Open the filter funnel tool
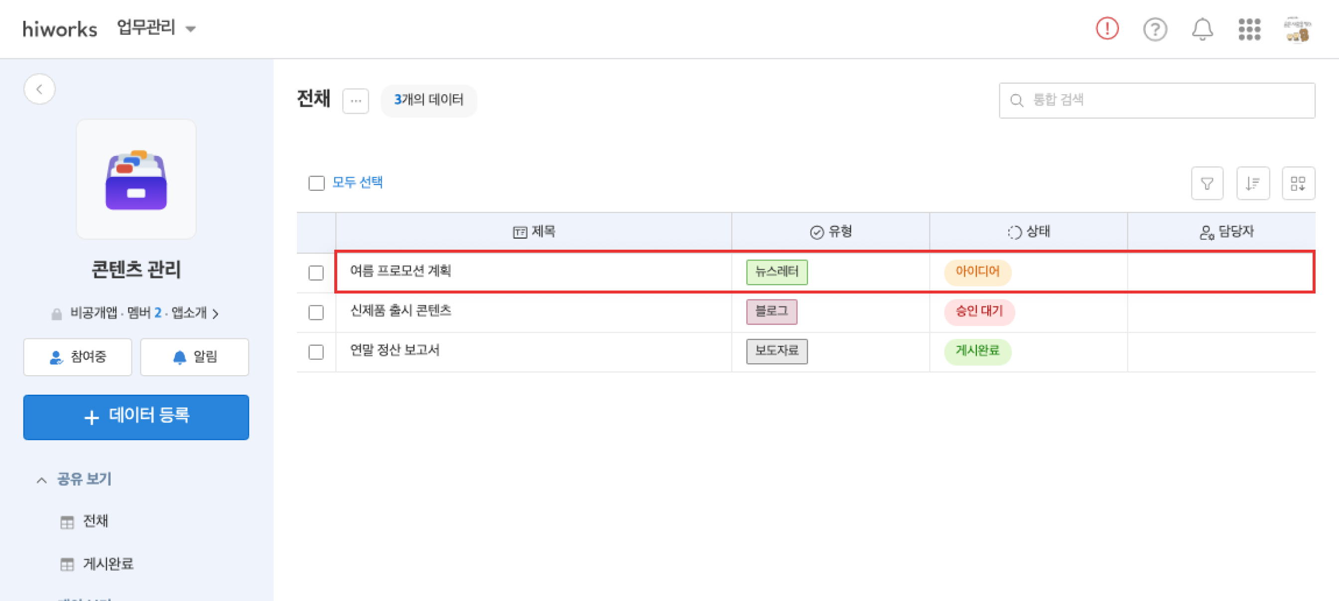Image resolution: width=1339 pixels, height=601 pixels. tap(1206, 183)
